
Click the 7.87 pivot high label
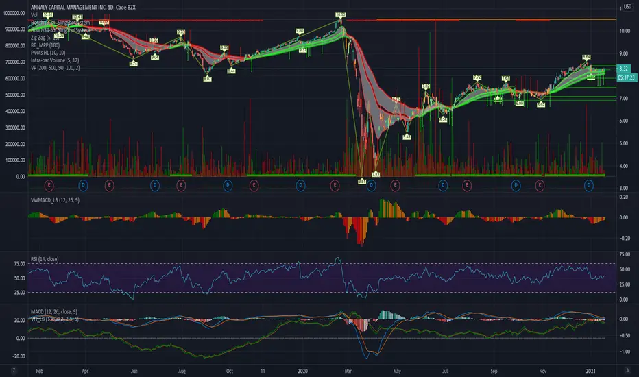coord(506,78)
